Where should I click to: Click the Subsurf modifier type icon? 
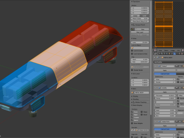pos(159,66)
